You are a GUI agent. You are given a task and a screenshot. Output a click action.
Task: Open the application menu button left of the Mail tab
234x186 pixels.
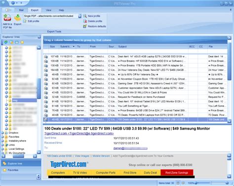pos(8,10)
